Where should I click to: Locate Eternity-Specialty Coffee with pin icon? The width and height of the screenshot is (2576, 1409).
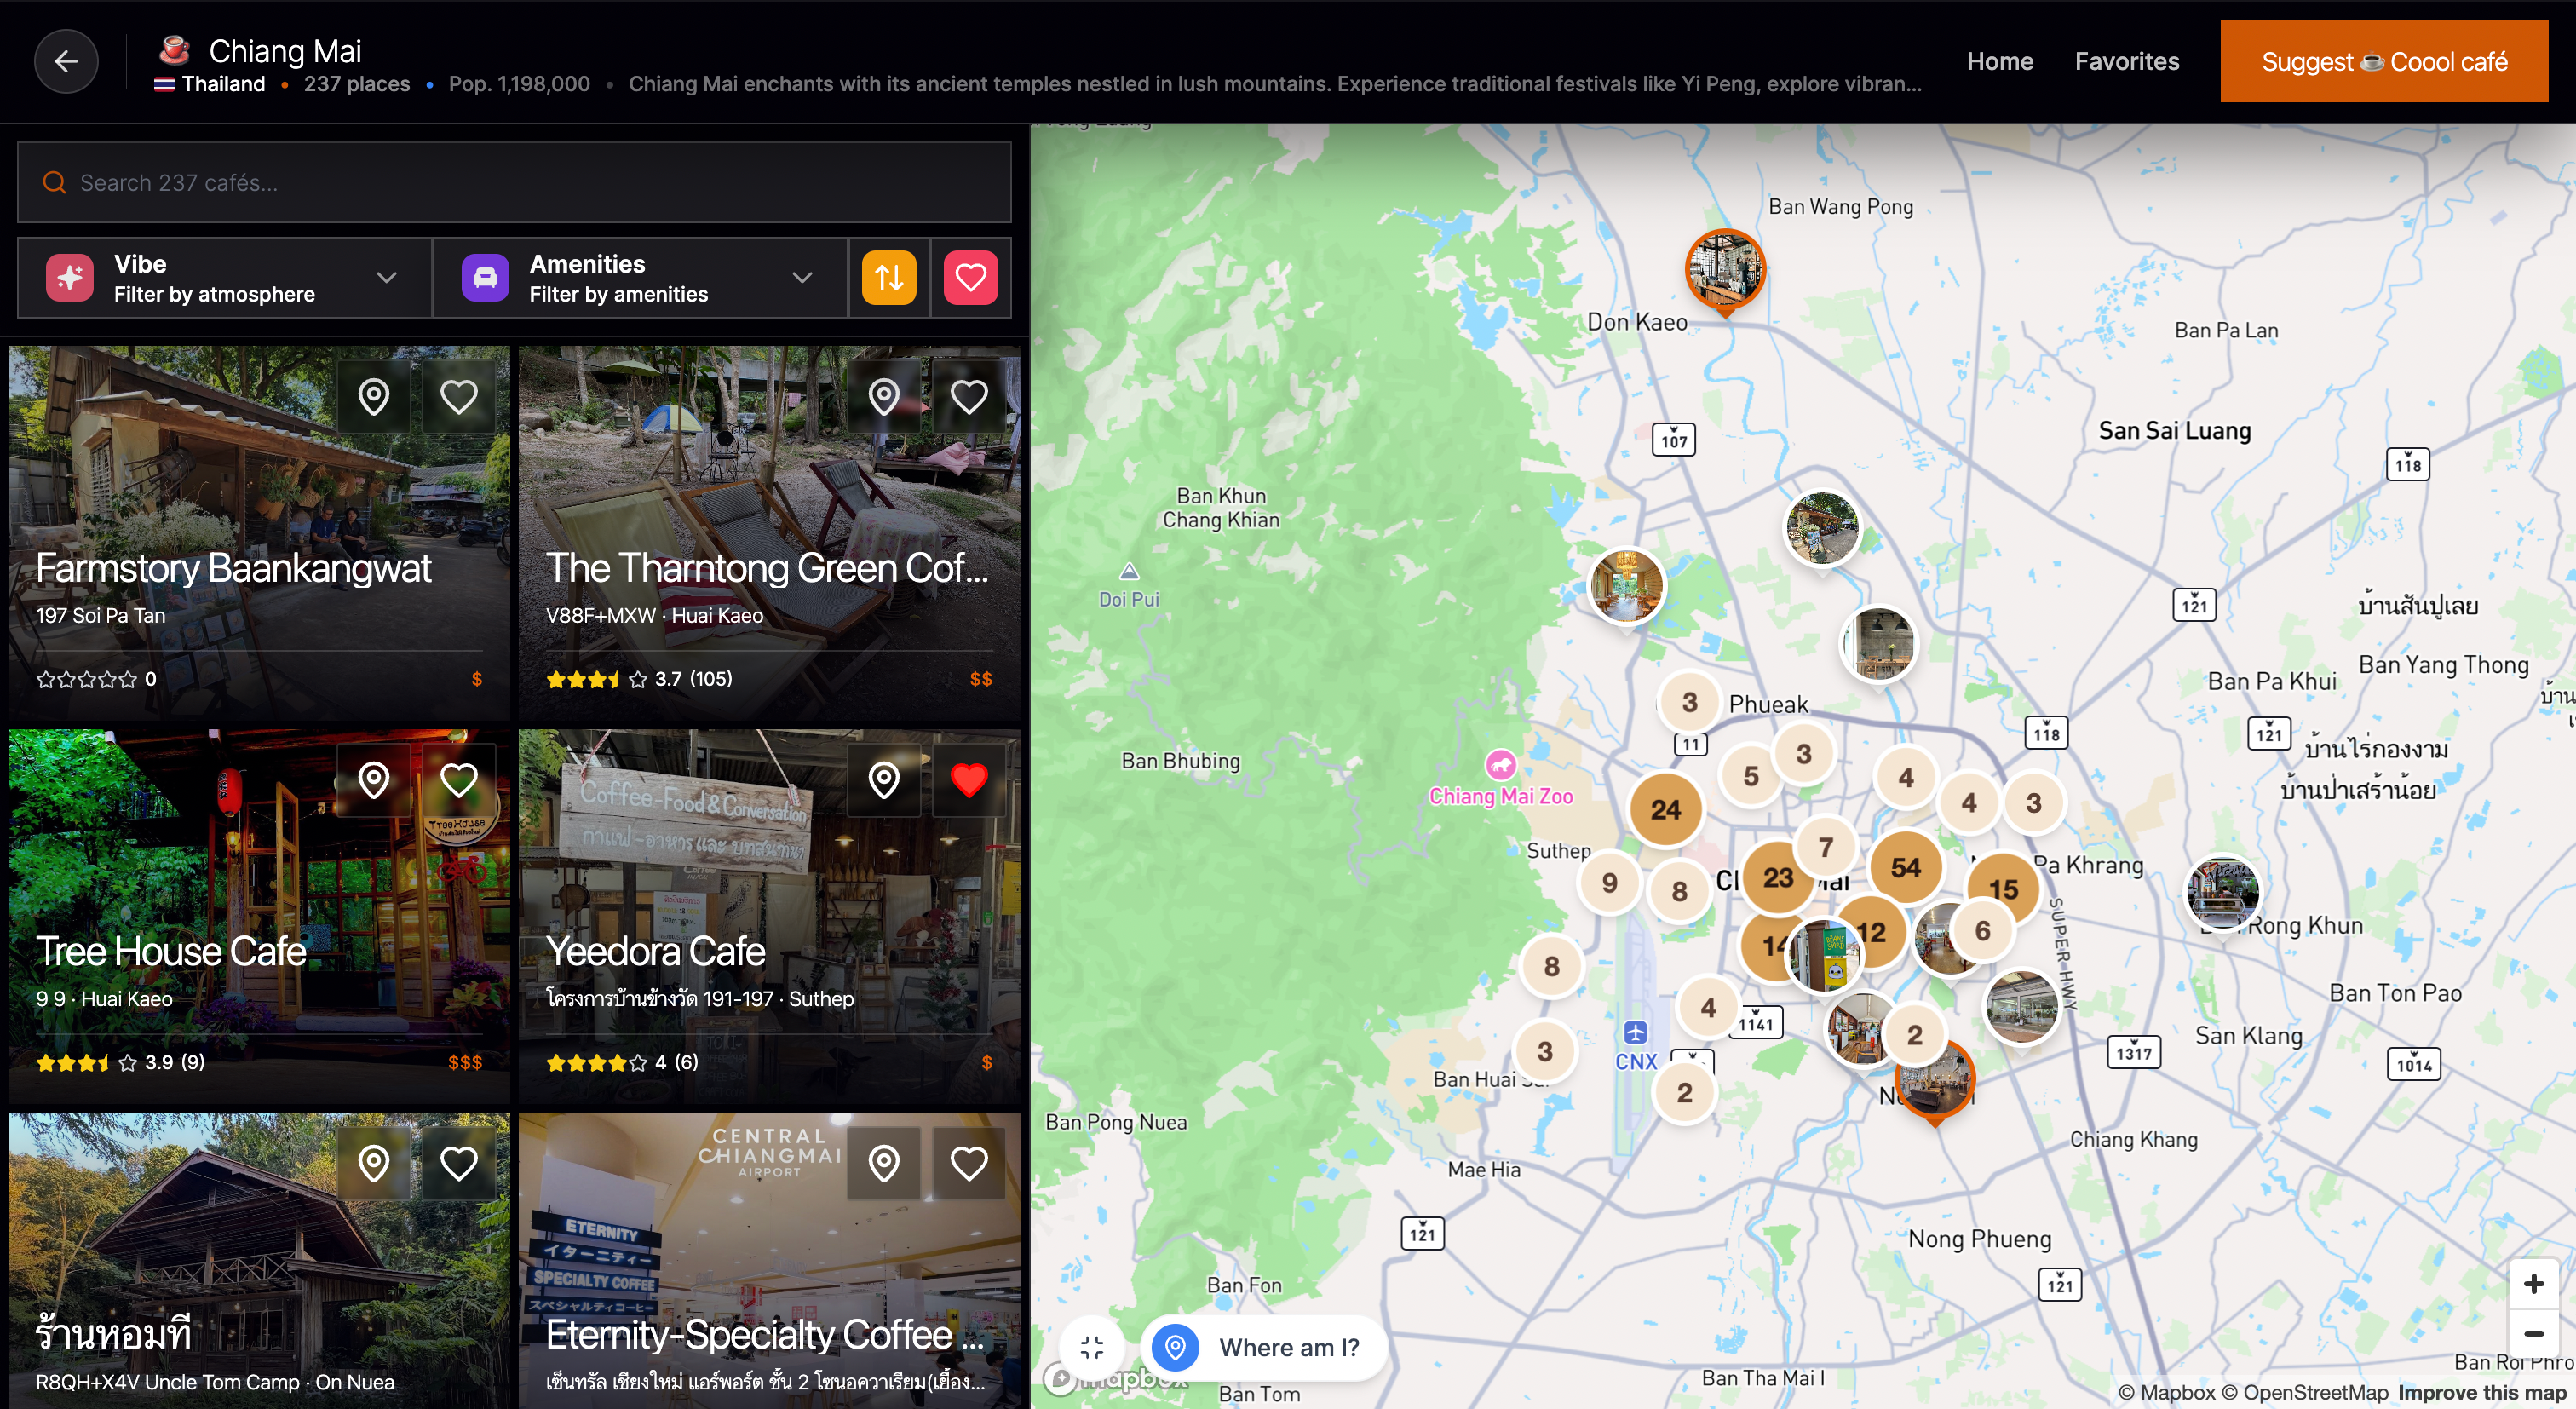884,1163
